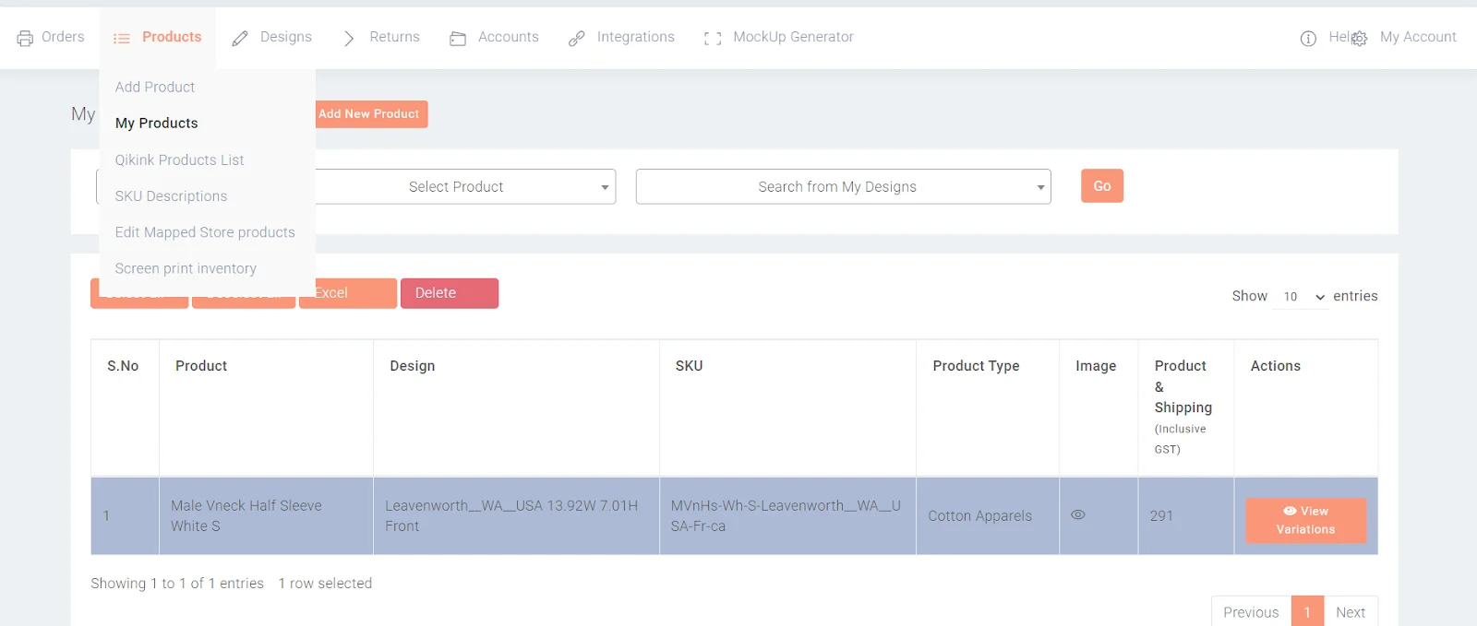The image size is (1477, 626).
Task: Click 'Showing 1 to 1 of 1 entries' text
Action: click(x=177, y=584)
